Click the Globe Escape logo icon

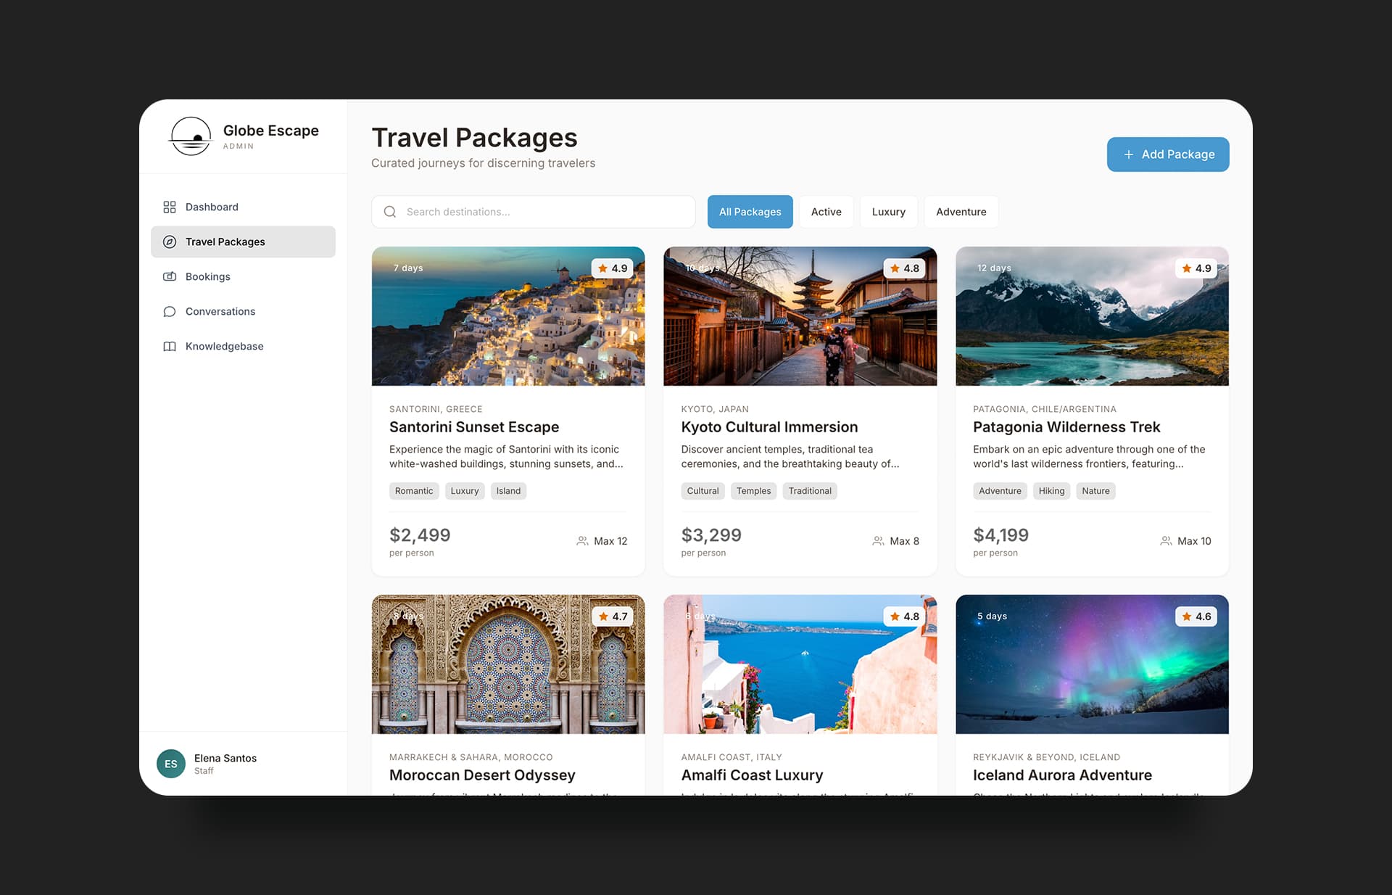click(x=191, y=136)
